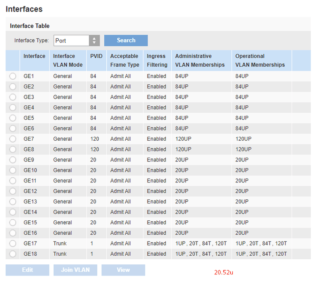Select the GE8 row radio button
320x291 pixels.
point(13,149)
